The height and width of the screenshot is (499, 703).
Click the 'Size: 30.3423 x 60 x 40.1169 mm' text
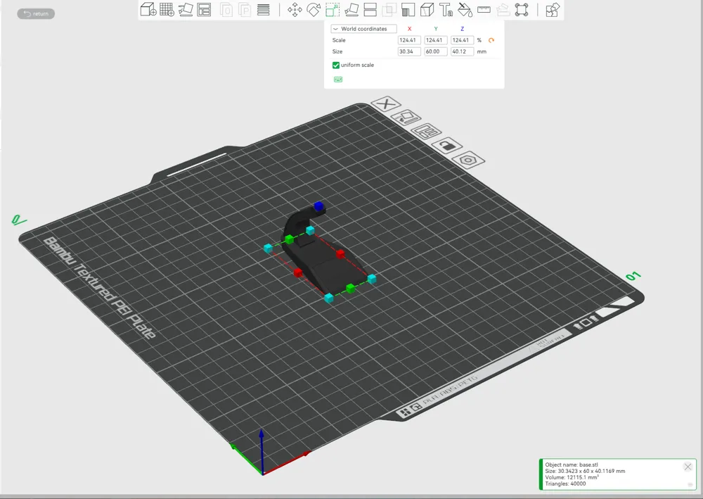click(x=585, y=471)
